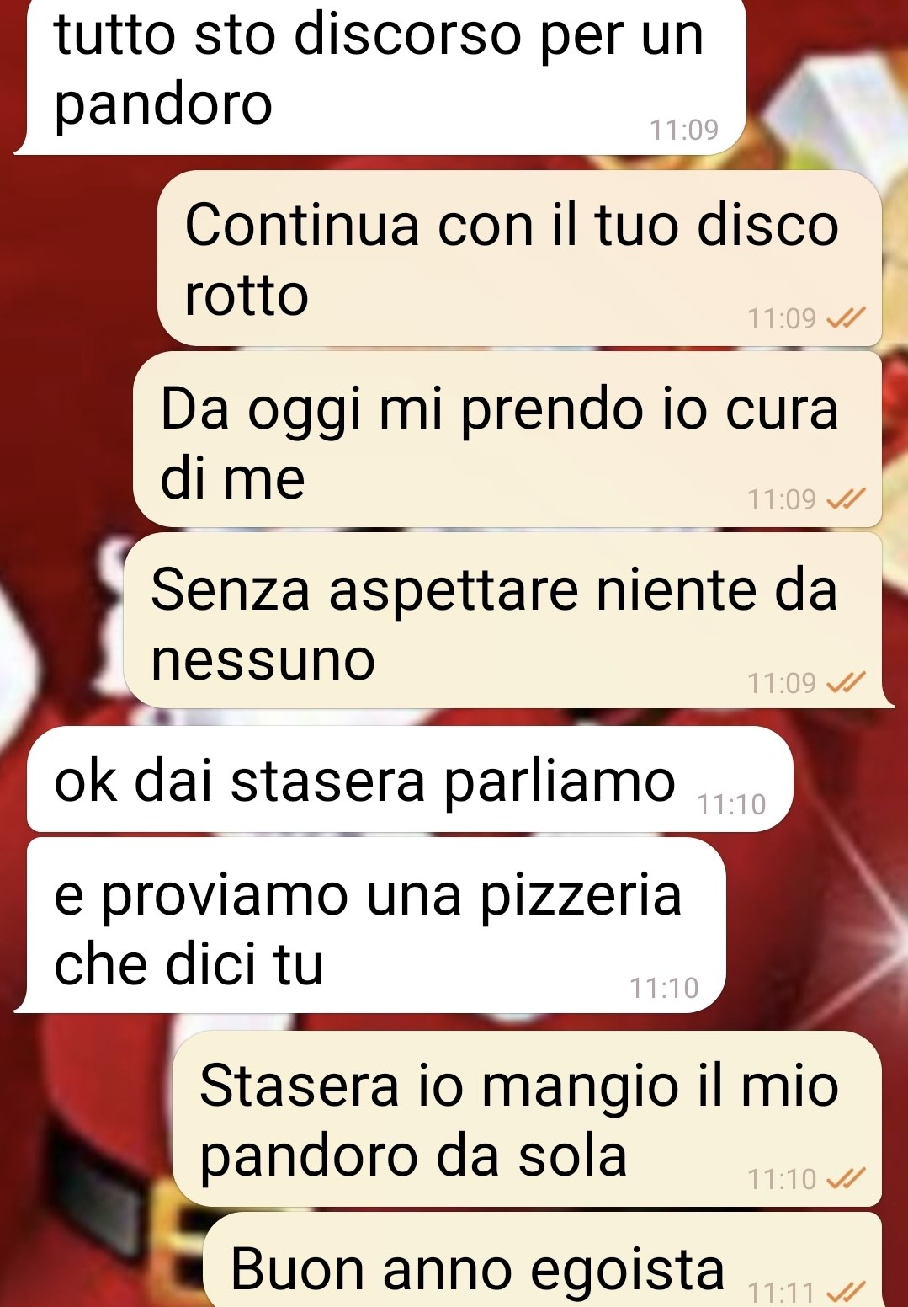Tap the 11:11 timestamp on the last message

click(782, 1291)
